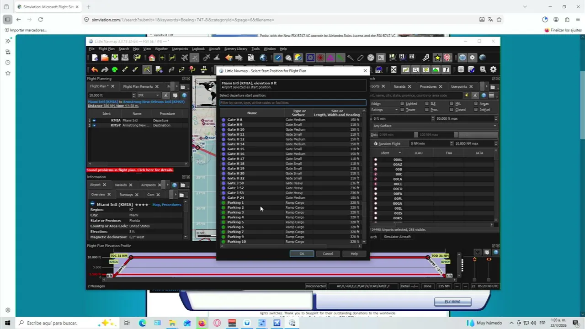This screenshot has height=329, width=585.
Task: Click the Map, Procedures link for Miami Intl
Action: tap(167, 205)
